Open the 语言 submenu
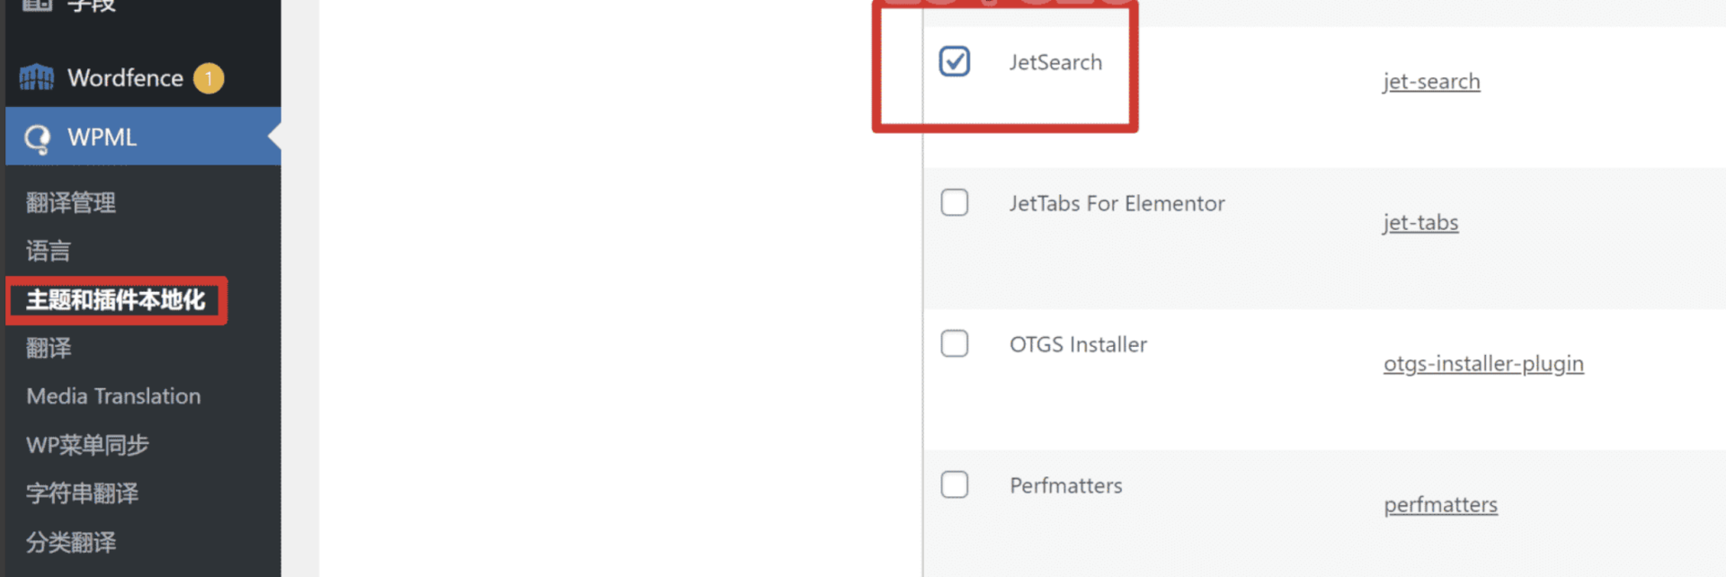 point(49,251)
